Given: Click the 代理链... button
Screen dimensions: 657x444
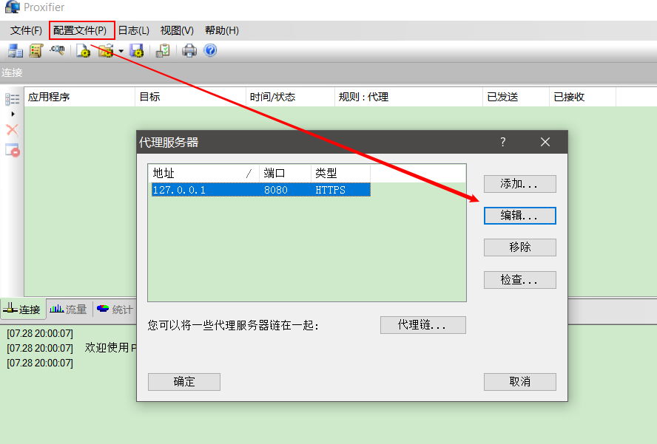Looking at the screenshot, I should tap(422, 325).
